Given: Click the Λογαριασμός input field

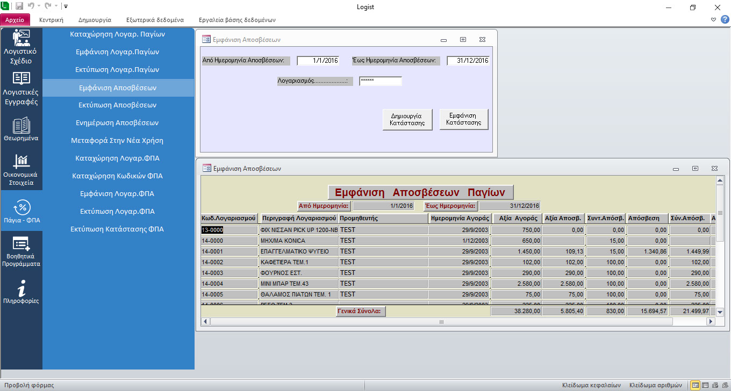Looking at the screenshot, I should (380, 81).
